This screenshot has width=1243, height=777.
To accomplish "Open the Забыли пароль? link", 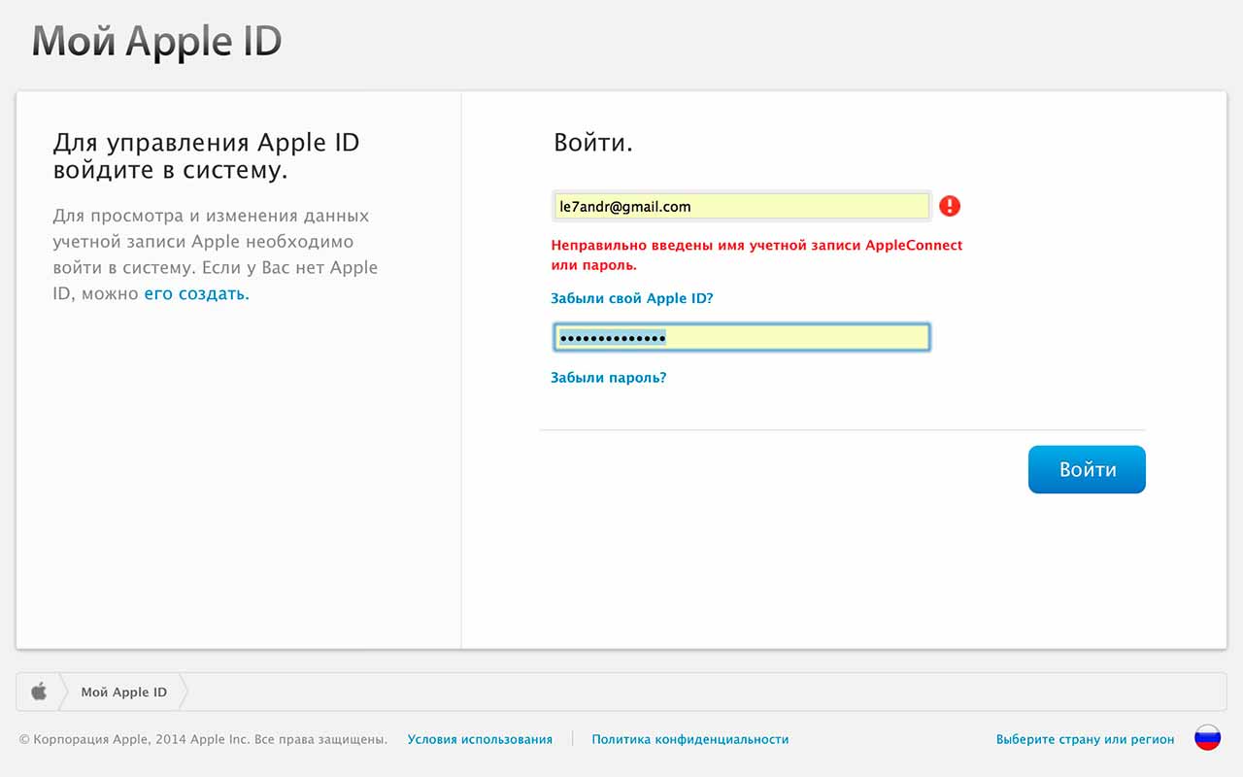I will pos(609,378).
